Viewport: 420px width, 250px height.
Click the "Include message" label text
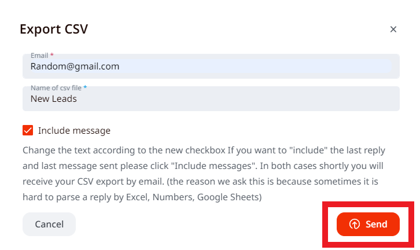point(74,130)
